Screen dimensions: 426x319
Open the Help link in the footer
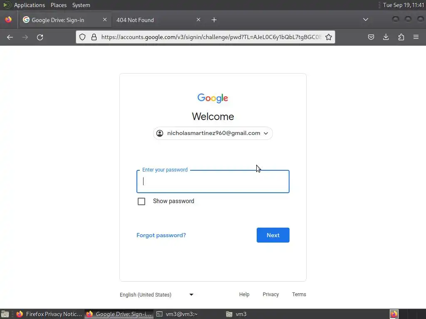point(244,294)
